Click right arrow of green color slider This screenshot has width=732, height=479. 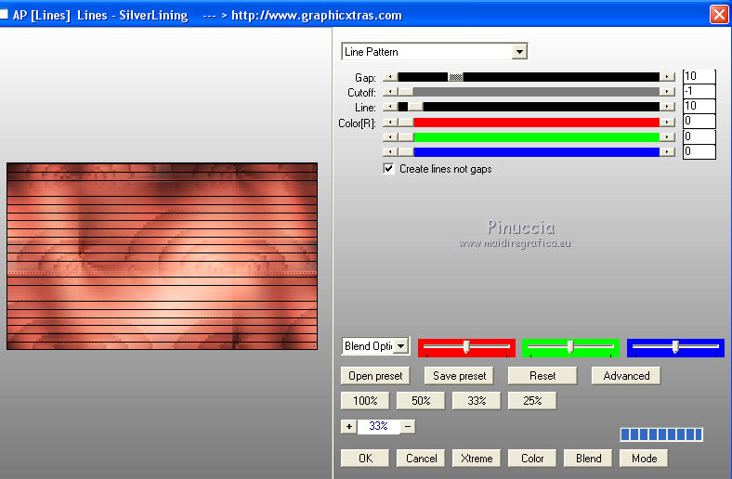(x=667, y=137)
